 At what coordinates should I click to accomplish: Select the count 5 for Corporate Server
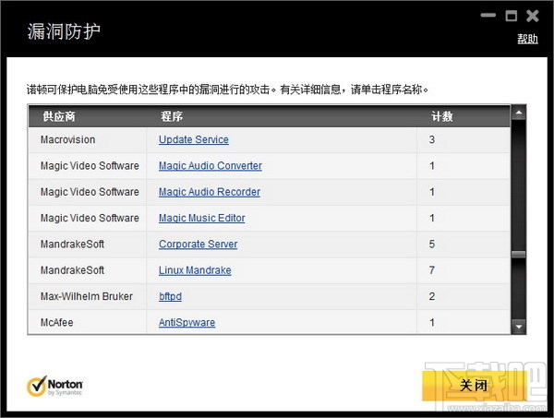tap(432, 245)
